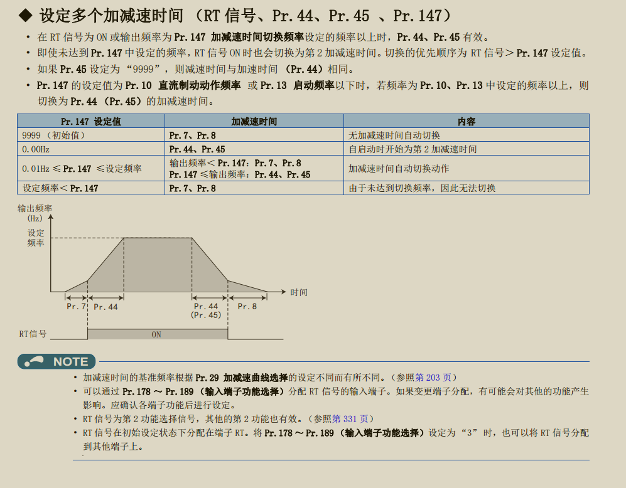This screenshot has height=488, width=626.
Task: Click the ON bar of the RT signal
Action: [157, 334]
